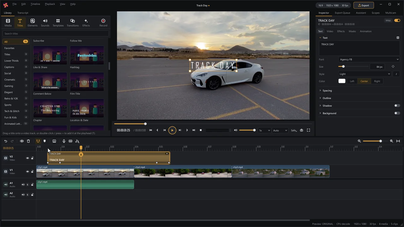
Task: Hide the V2 track with the eye icon
Action: [27, 158]
